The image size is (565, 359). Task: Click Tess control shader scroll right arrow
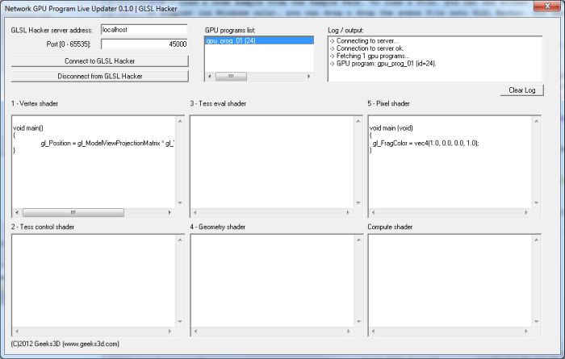click(x=169, y=332)
